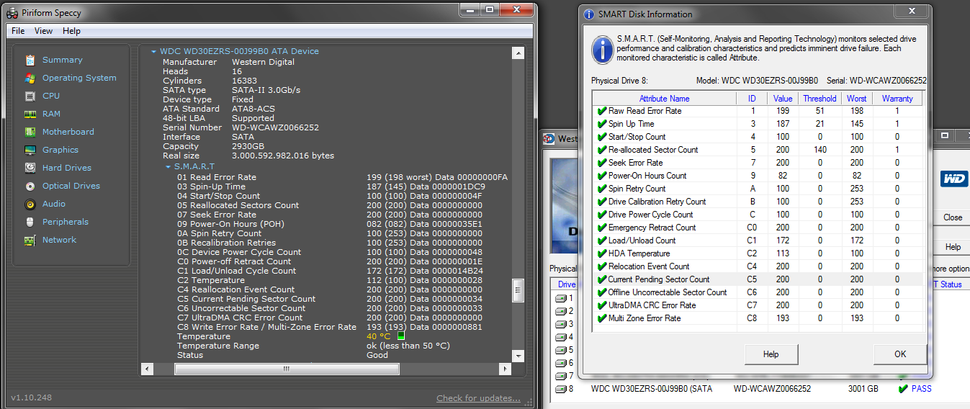Open the View menu in Speccy

[x=43, y=31]
